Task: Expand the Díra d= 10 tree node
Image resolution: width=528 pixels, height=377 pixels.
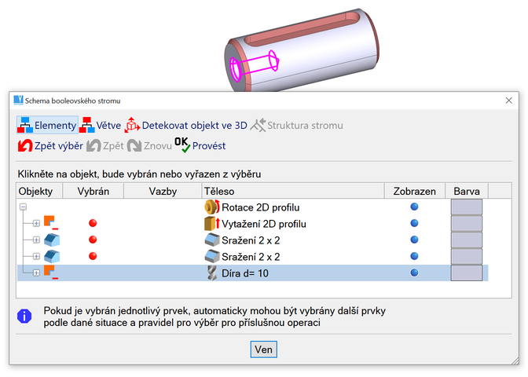Action: pyautogui.click(x=36, y=273)
